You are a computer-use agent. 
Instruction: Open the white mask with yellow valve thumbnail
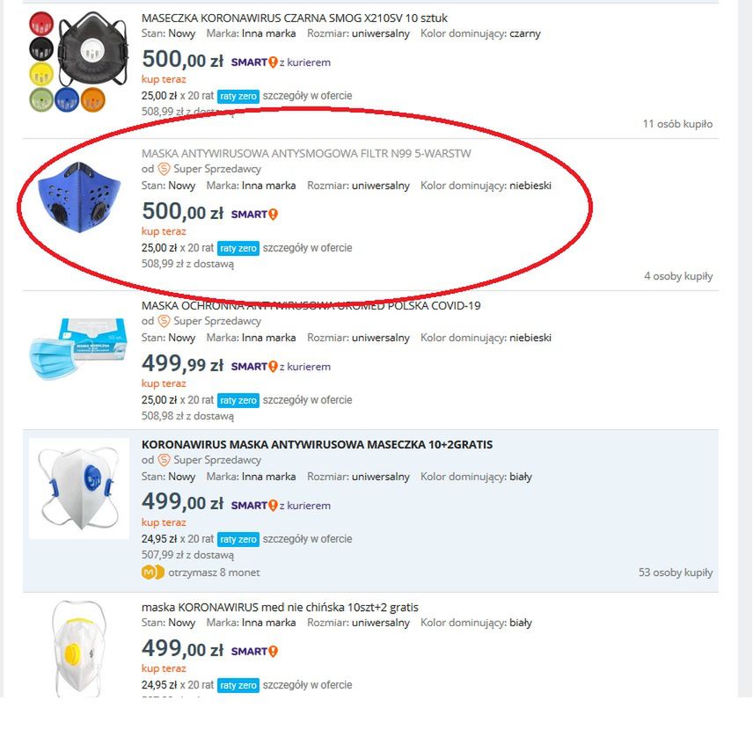(79, 648)
